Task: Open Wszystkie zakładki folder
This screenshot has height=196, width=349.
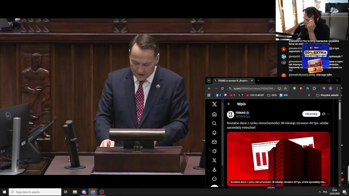Action: [327, 95]
